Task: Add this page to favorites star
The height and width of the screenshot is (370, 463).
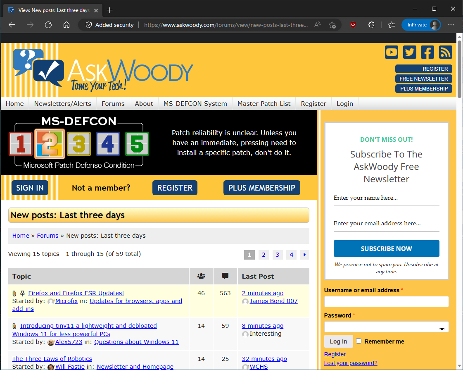Action: pyautogui.click(x=332, y=25)
